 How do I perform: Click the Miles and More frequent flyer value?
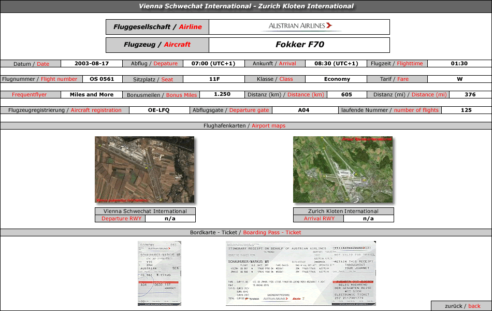pos(92,95)
